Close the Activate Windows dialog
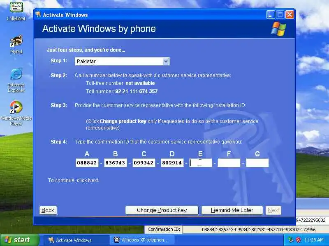Viewport: 329px width, 246px height. click(290, 15)
